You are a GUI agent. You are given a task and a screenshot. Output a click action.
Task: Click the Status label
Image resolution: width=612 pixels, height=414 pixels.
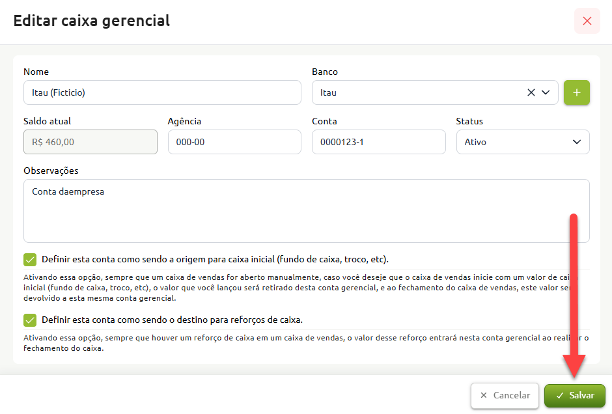click(x=469, y=121)
